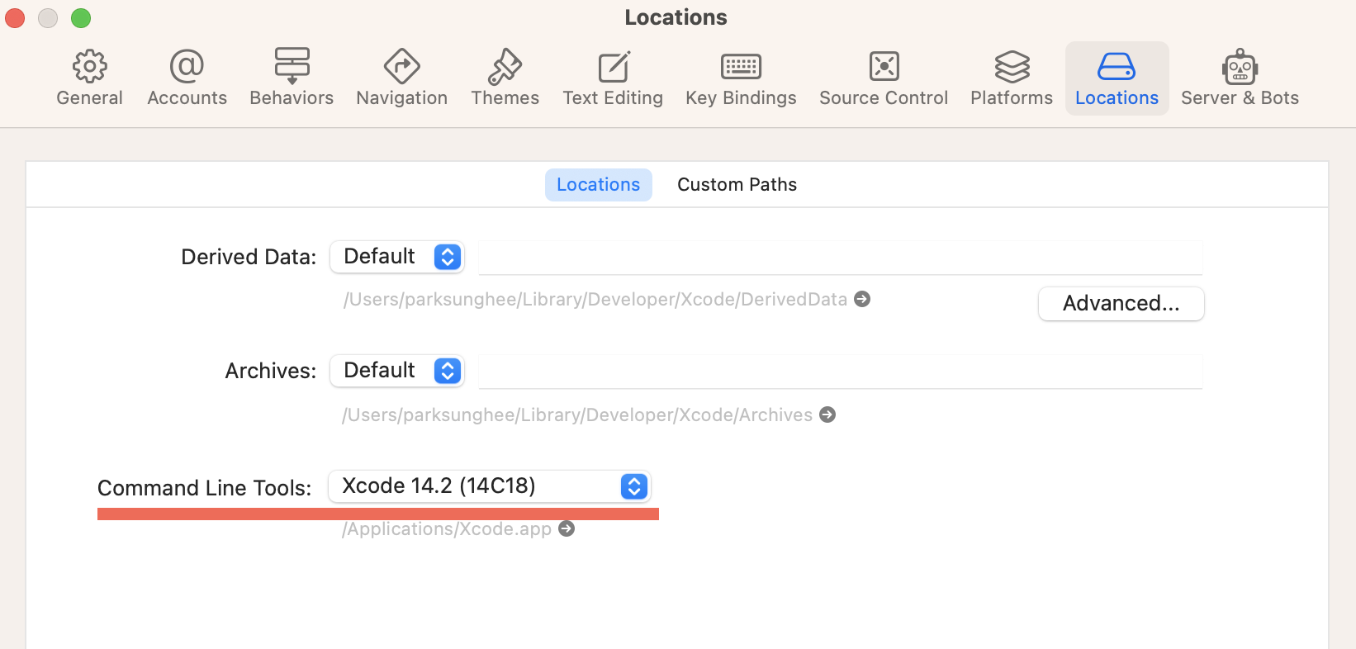
Task: Select the Locations toolbar icon
Action: (x=1117, y=78)
